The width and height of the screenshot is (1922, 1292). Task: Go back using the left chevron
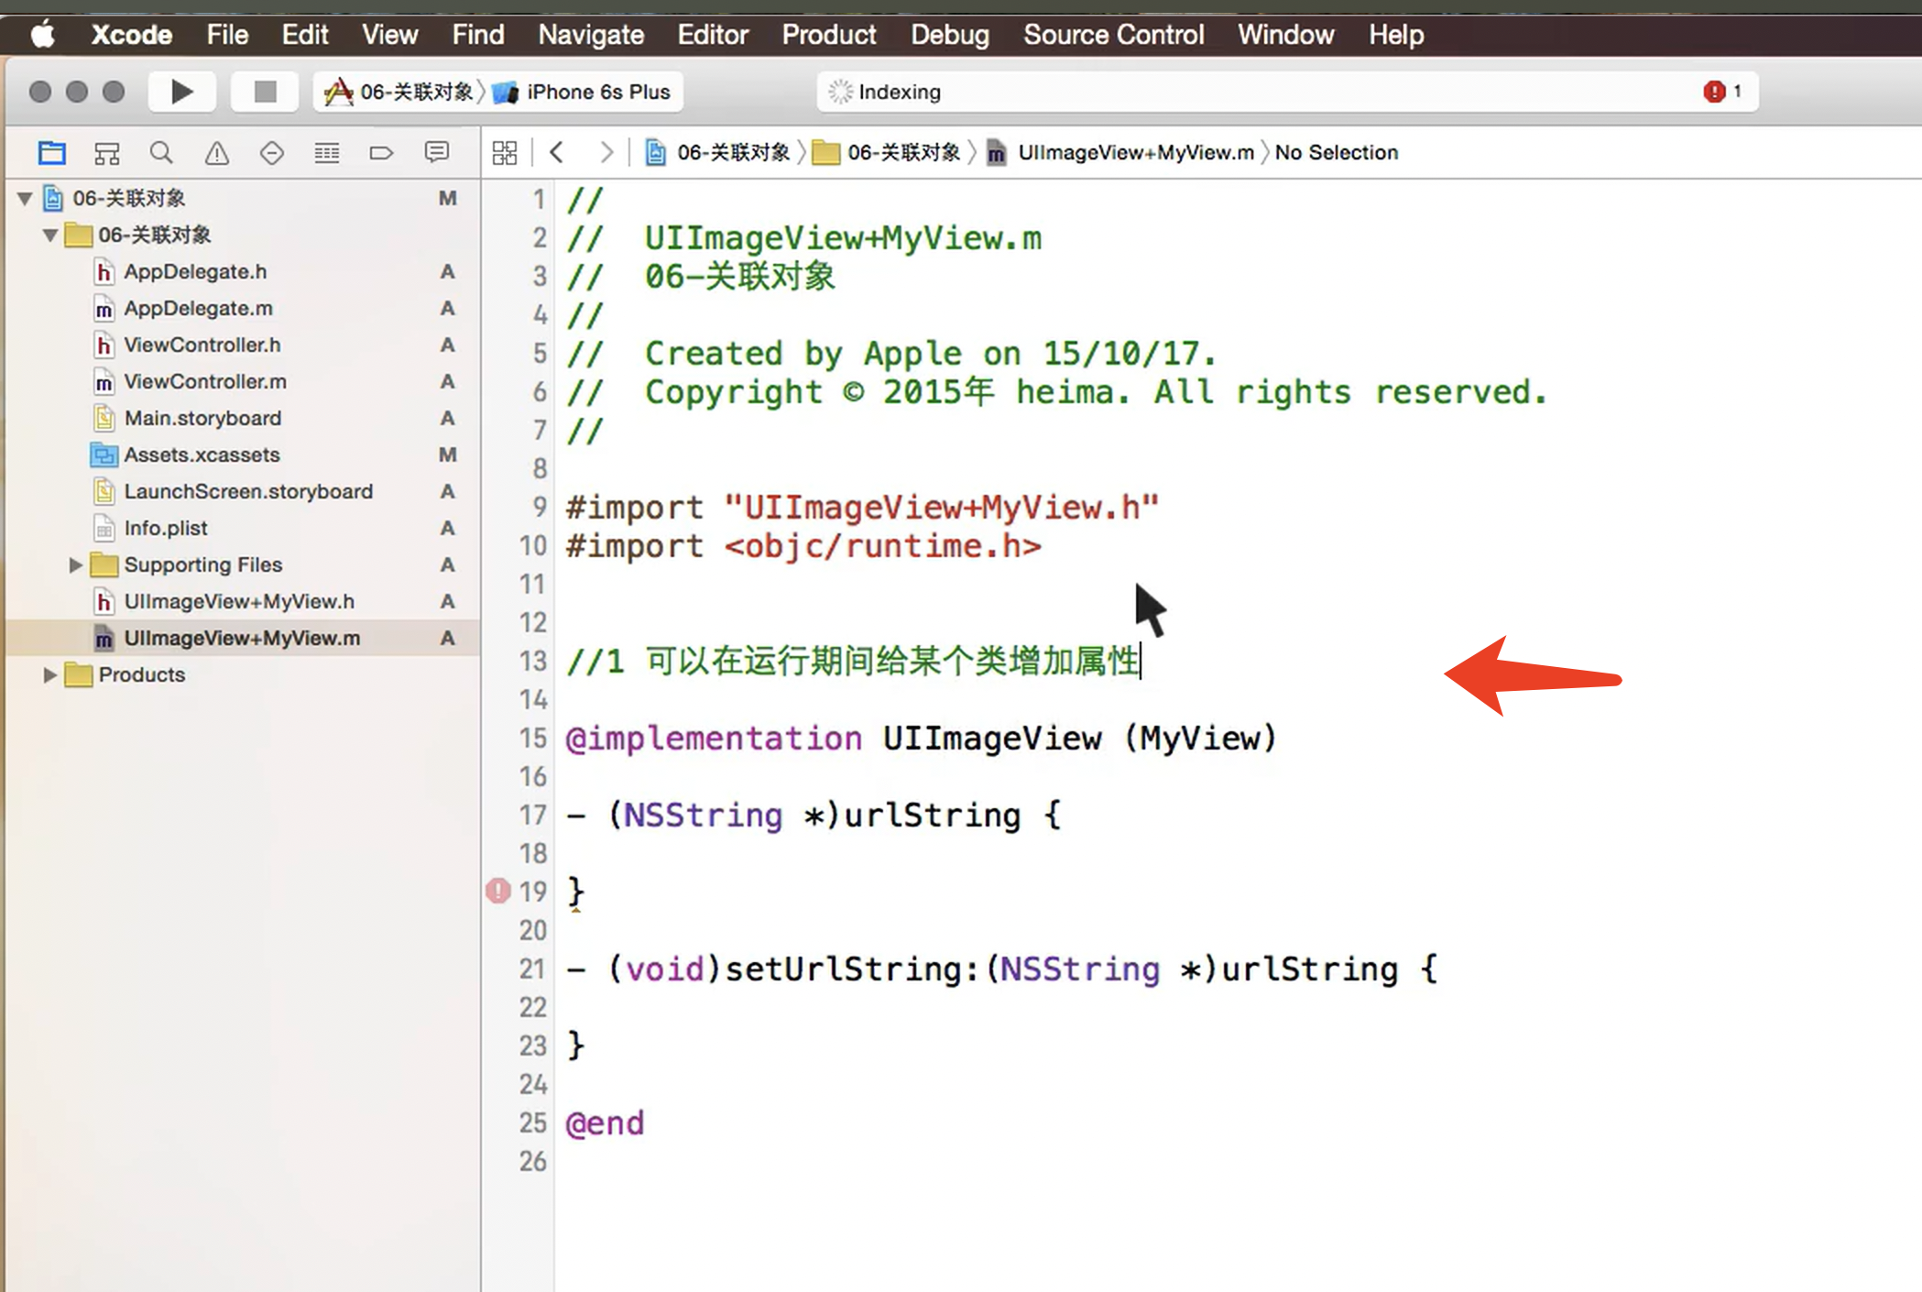coord(556,152)
